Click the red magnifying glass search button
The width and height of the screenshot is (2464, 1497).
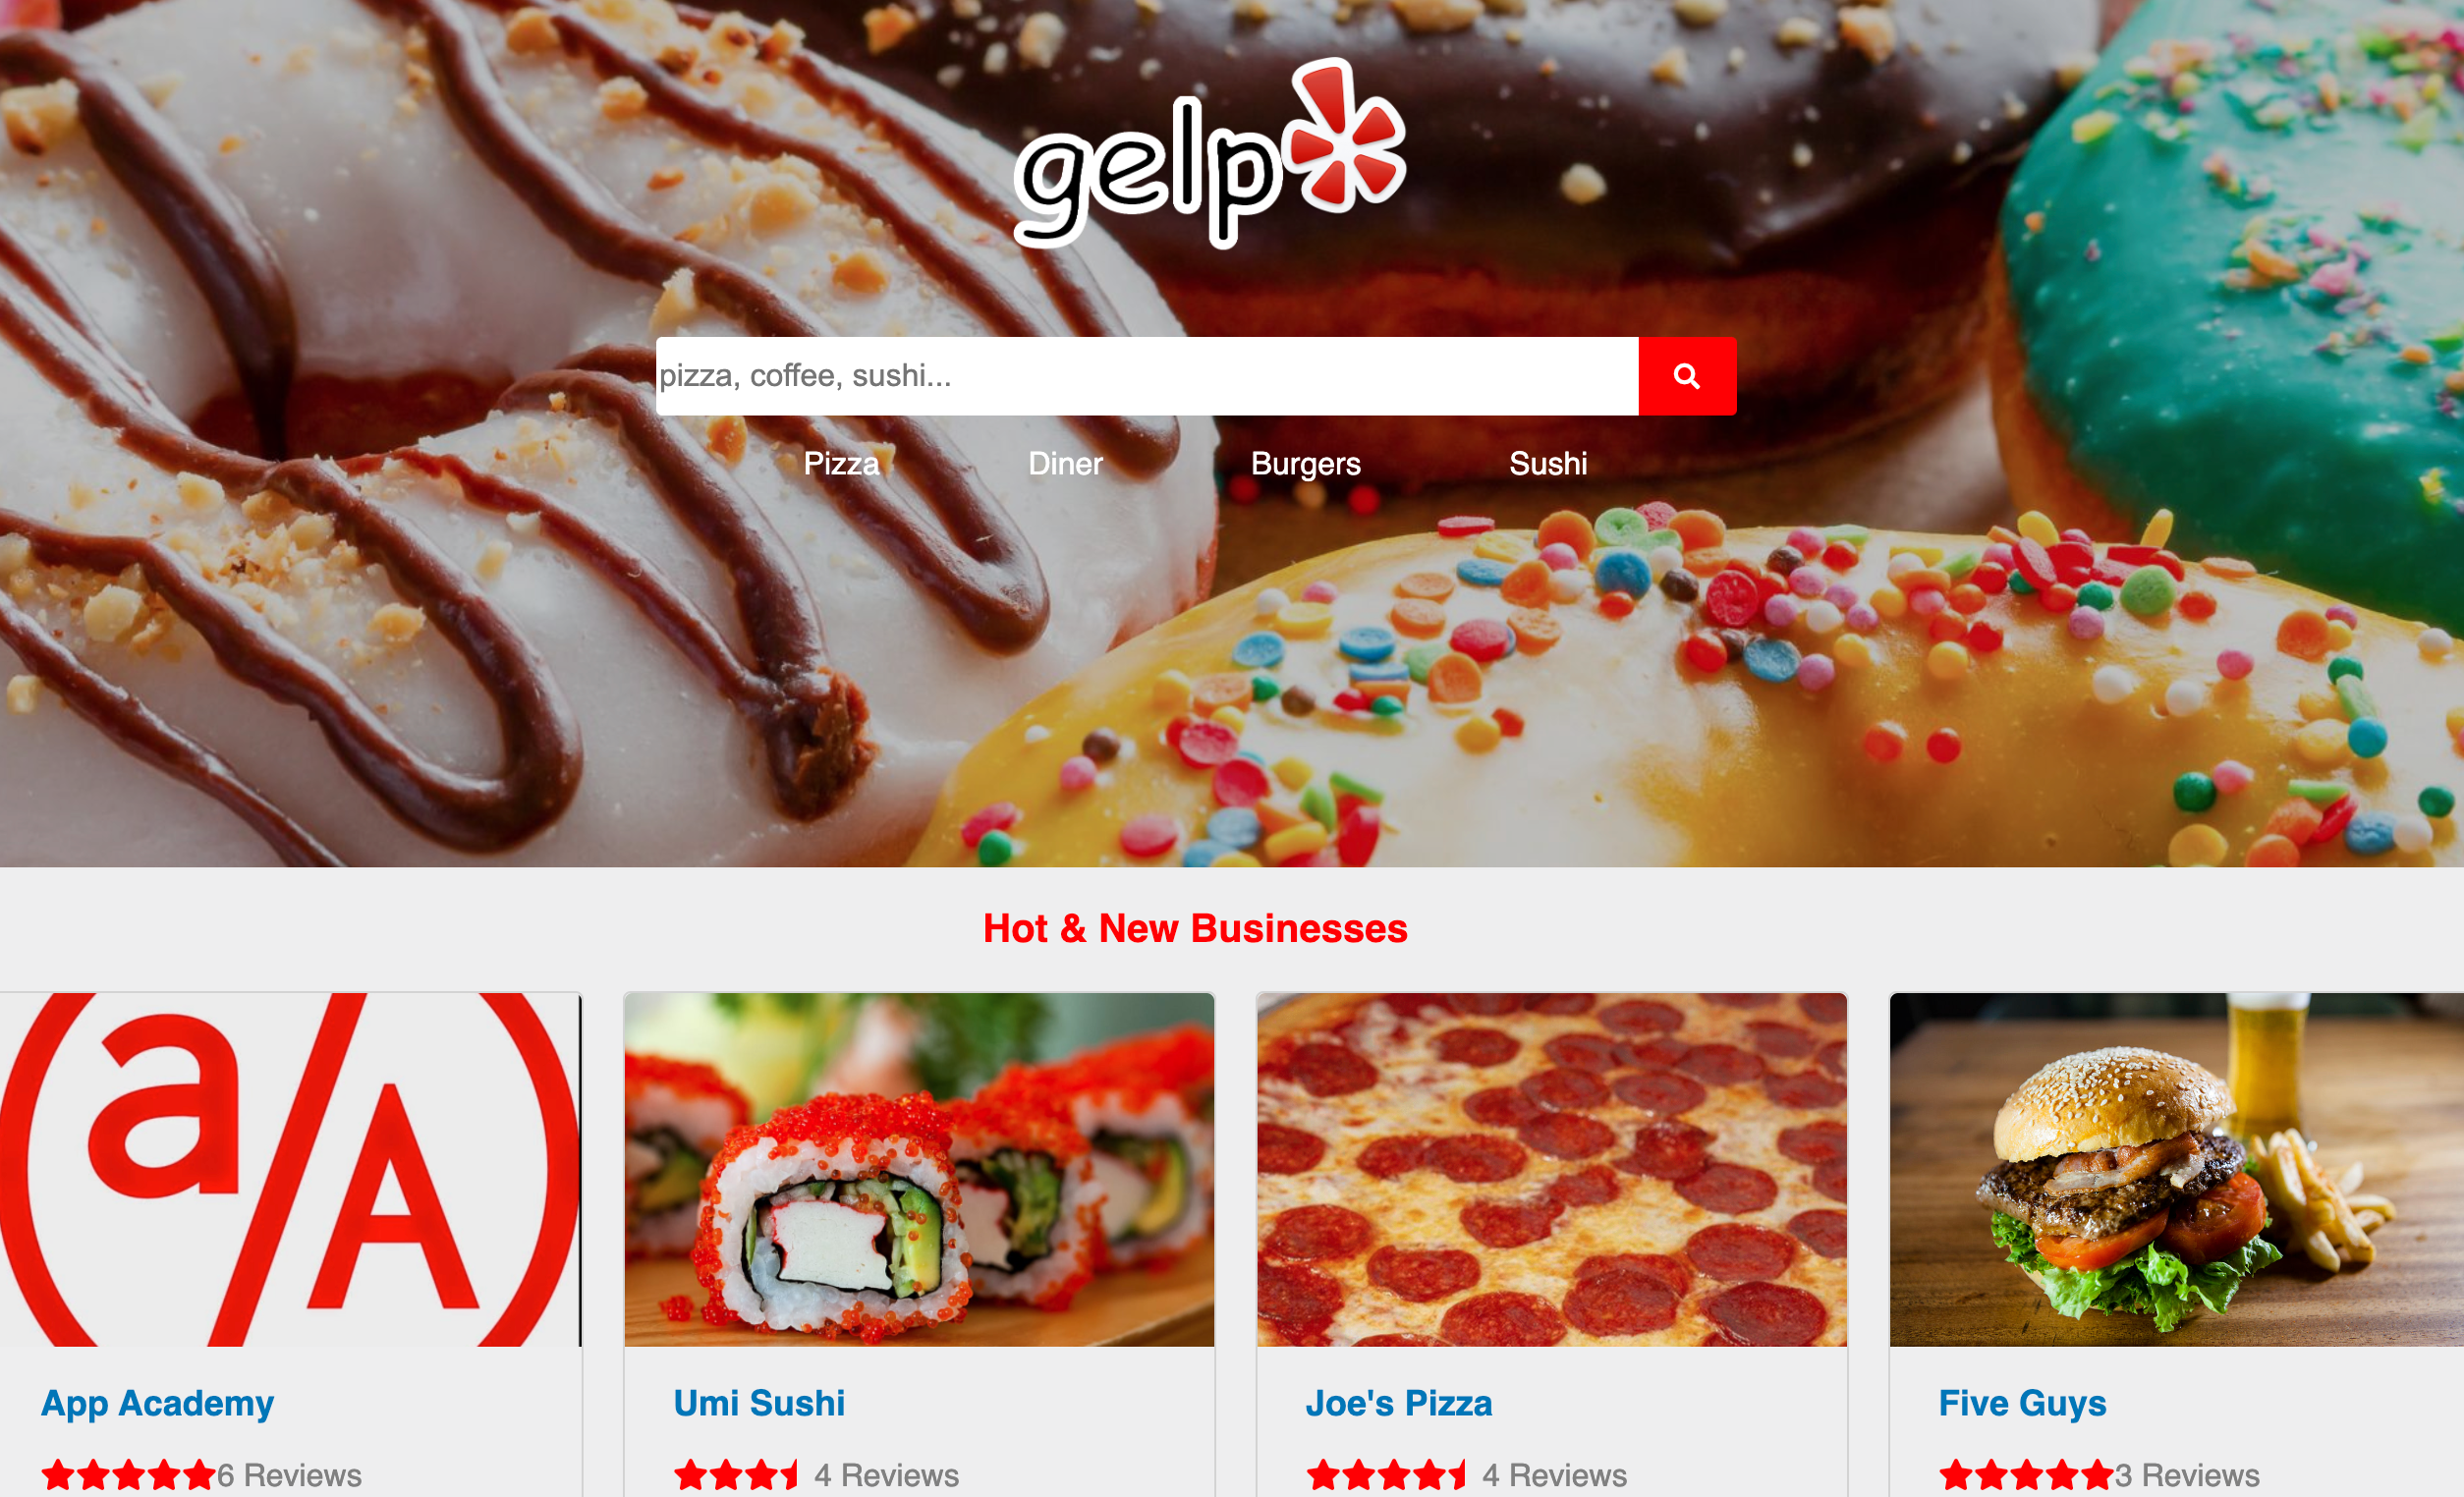click(x=1687, y=376)
